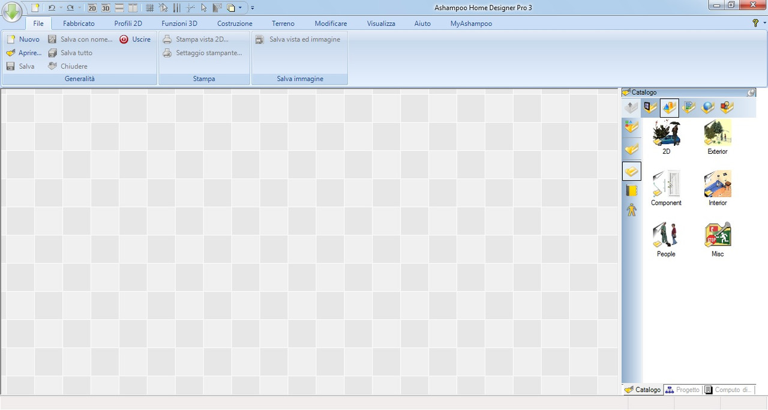The width and height of the screenshot is (768, 410).
Task: Open the Costruzione ribbon tab
Action: 235,23
